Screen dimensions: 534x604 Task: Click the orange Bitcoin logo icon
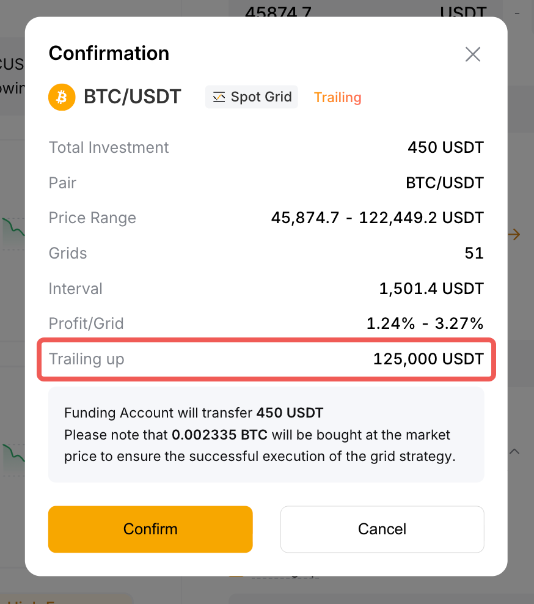point(62,97)
